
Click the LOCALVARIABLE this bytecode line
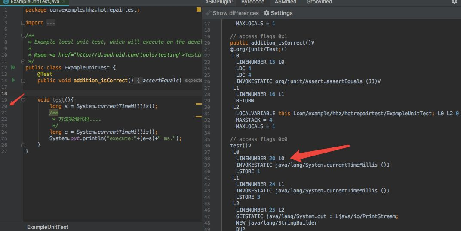coord(347,114)
